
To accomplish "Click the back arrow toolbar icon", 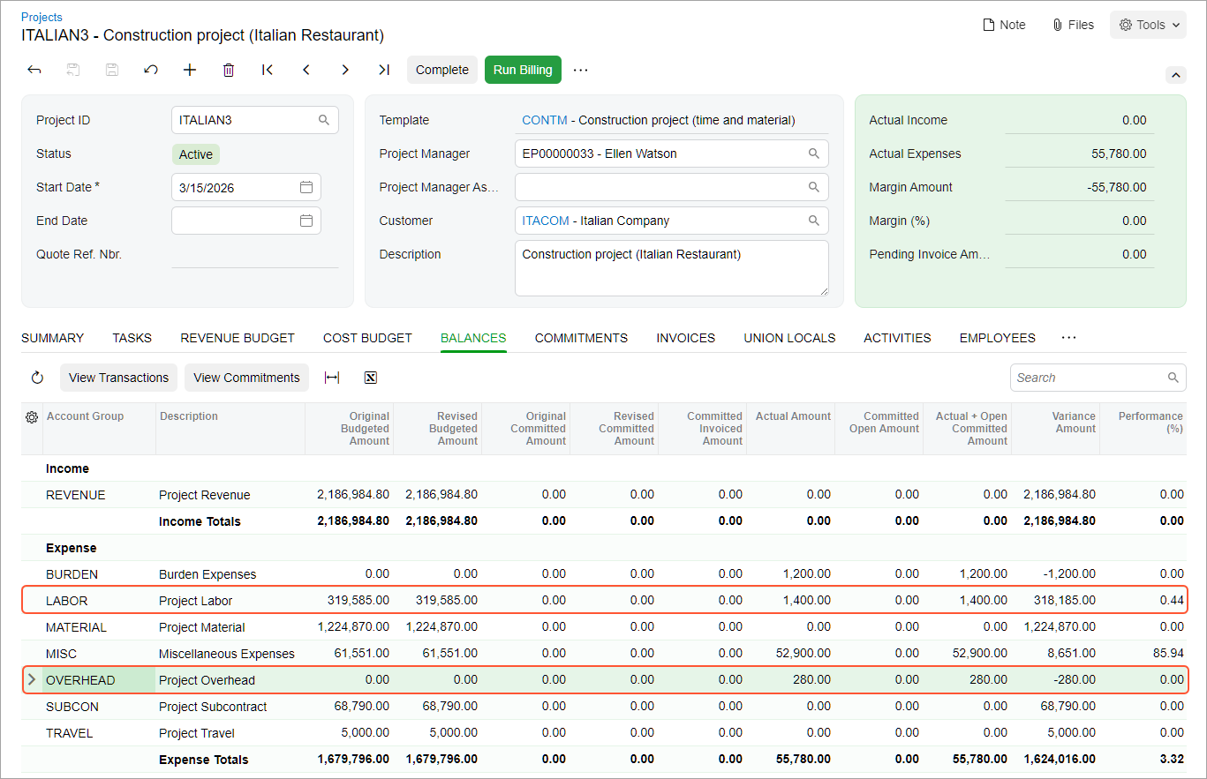I will (34, 70).
